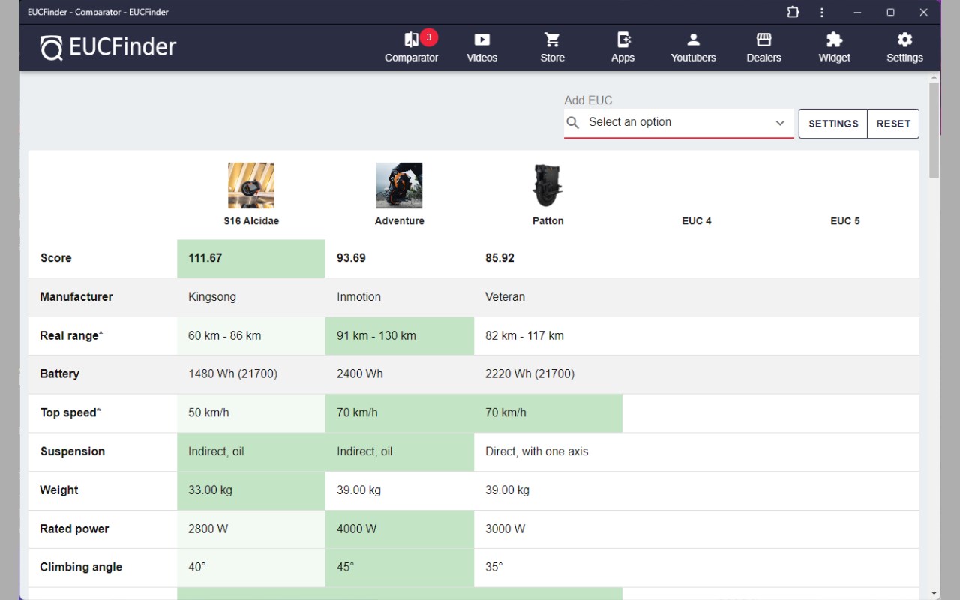
Task: Click the 85.92 score cell
Action: click(x=548, y=258)
